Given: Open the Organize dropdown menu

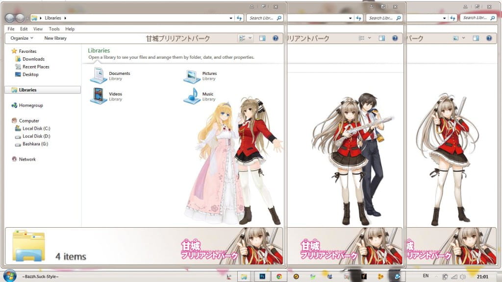Looking at the screenshot, I should (22, 38).
